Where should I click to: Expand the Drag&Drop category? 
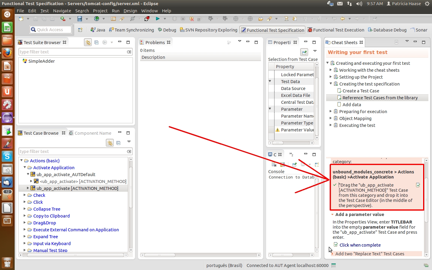(25, 223)
